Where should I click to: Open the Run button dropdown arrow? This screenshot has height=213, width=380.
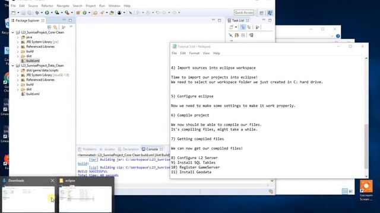click(52, 12)
